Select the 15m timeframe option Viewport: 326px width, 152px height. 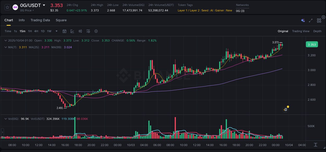22,31
